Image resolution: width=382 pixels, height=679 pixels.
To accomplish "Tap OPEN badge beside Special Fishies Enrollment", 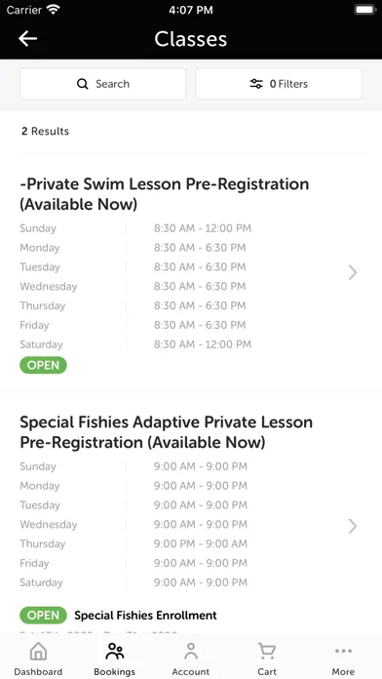I will [x=43, y=615].
